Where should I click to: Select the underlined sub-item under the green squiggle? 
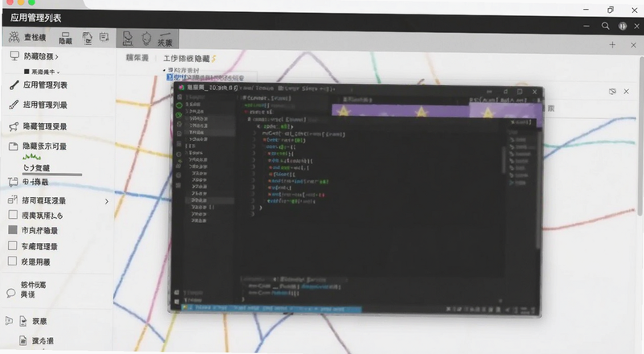coord(37,167)
